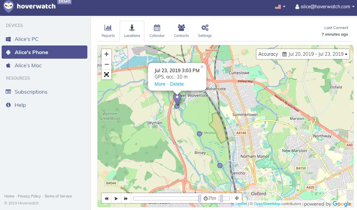Open the Calendar tab
Screen dimensions: 357x210
click(x=157, y=31)
